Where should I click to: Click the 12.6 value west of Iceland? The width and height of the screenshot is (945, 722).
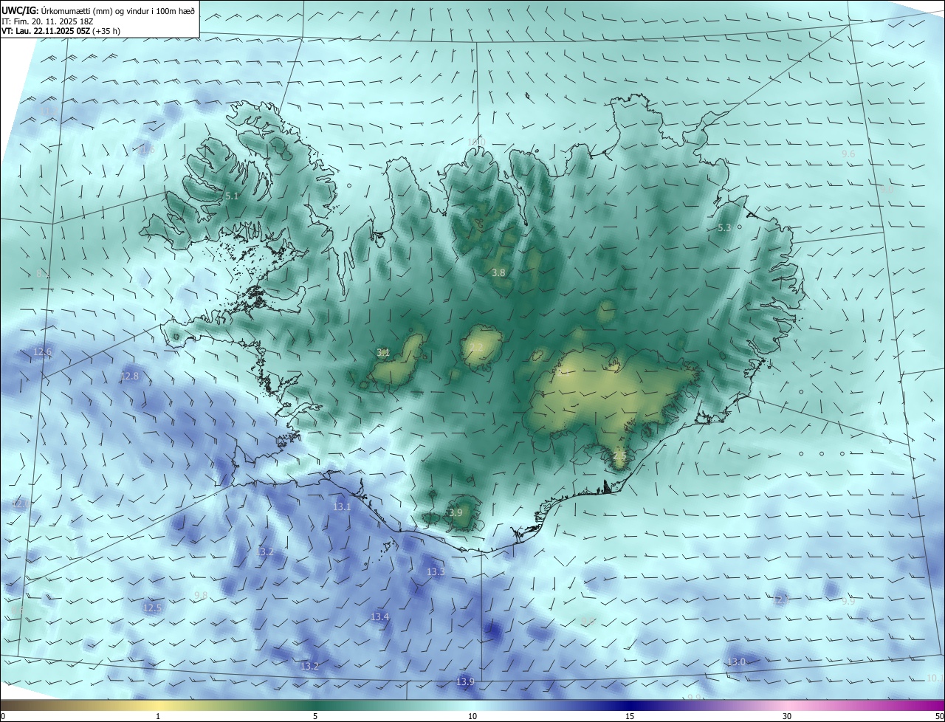tap(43, 352)
